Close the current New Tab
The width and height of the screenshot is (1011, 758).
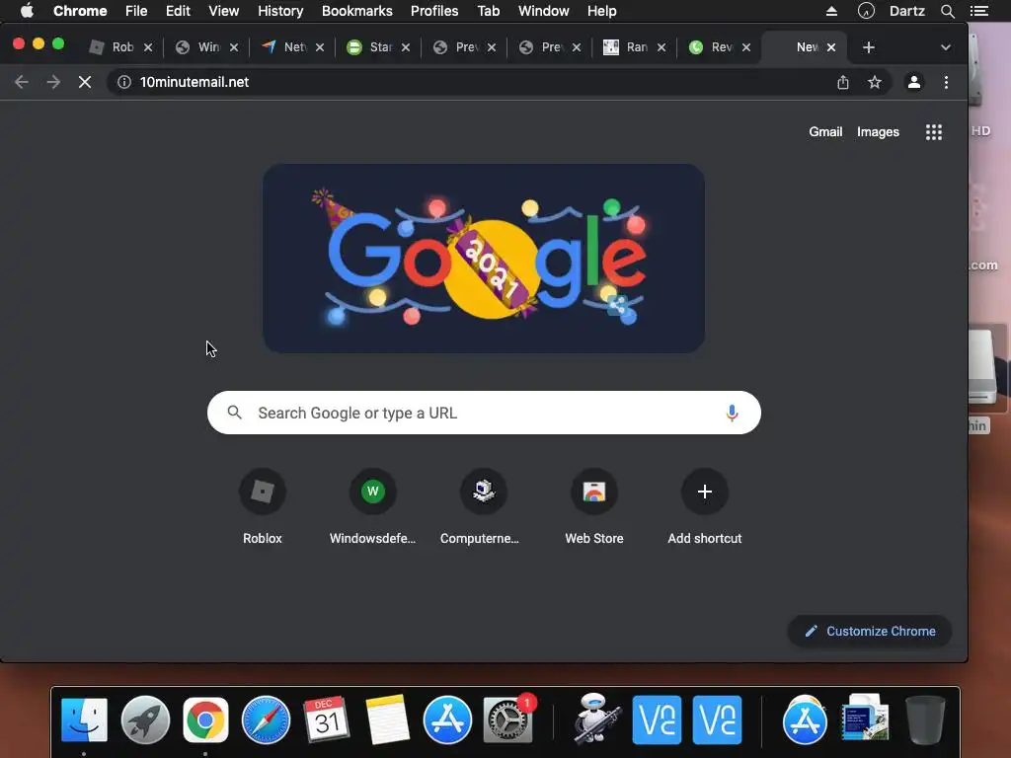point(831,47)
